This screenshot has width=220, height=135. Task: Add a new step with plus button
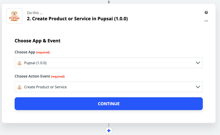coord(109,131)
